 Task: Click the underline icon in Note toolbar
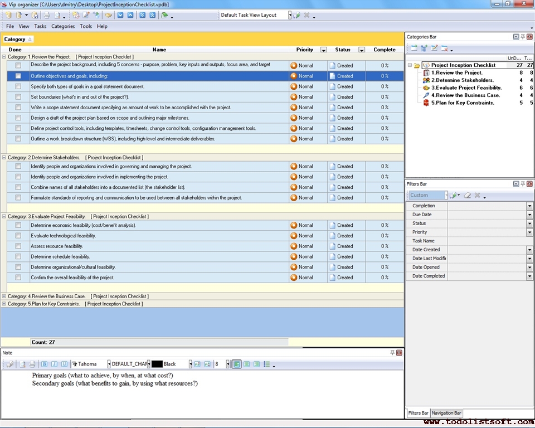point(64,364)
